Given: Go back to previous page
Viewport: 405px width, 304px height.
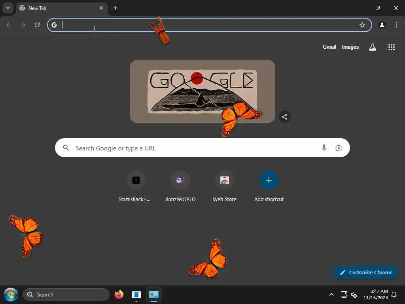Looking at the screenshot, I should [9, 25].
